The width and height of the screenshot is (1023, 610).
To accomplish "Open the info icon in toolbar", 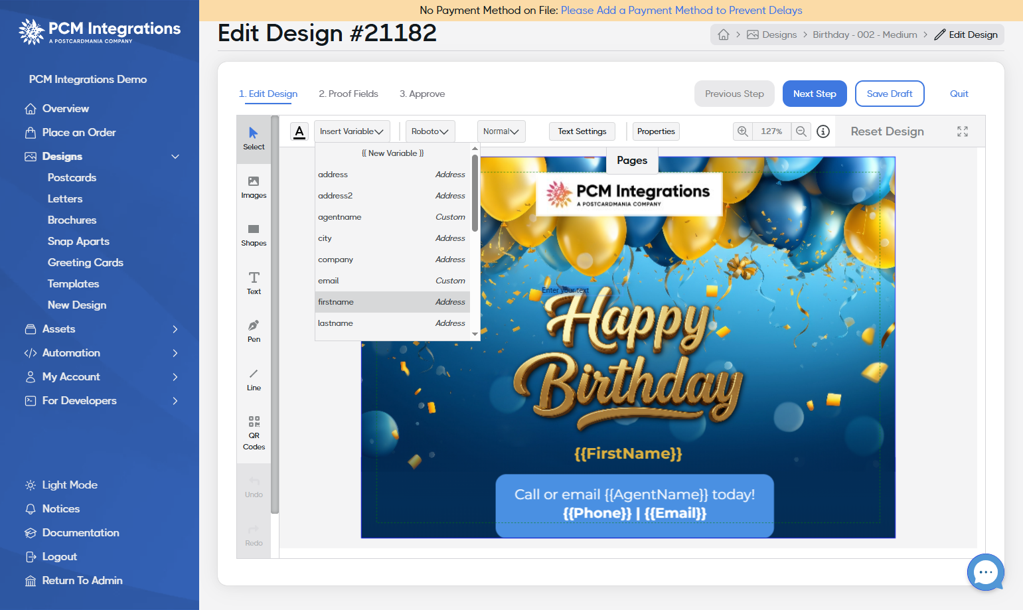I will tap(823, 131).
